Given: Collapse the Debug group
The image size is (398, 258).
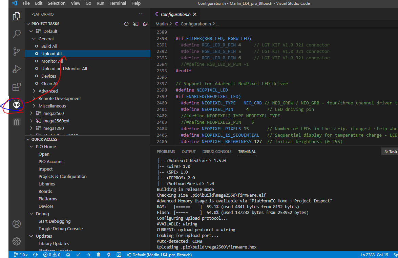Looking at the screenshot, I should pos(31,214).
